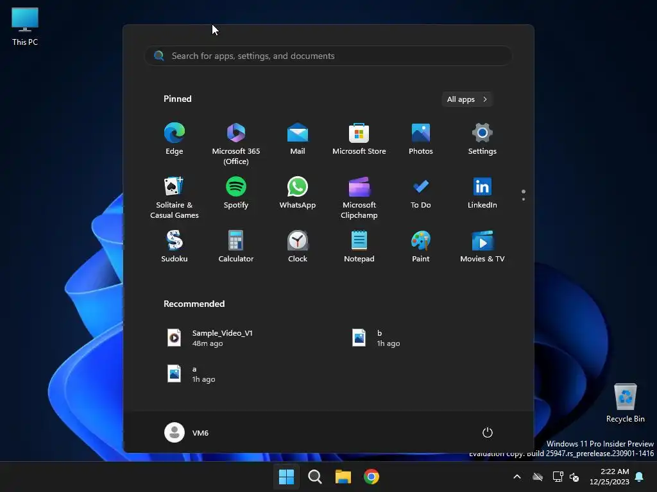Screen dimensions: 657x492
Task: Open notifications bell icon
Action: coord(640,477)
